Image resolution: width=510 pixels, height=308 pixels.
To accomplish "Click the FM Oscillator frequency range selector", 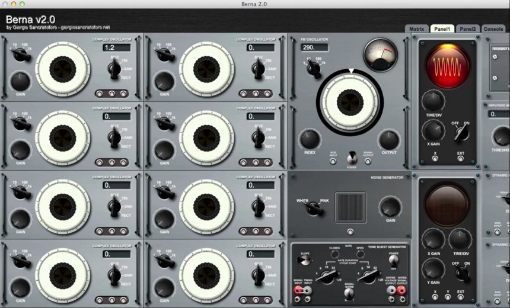I will coord(313,68).
